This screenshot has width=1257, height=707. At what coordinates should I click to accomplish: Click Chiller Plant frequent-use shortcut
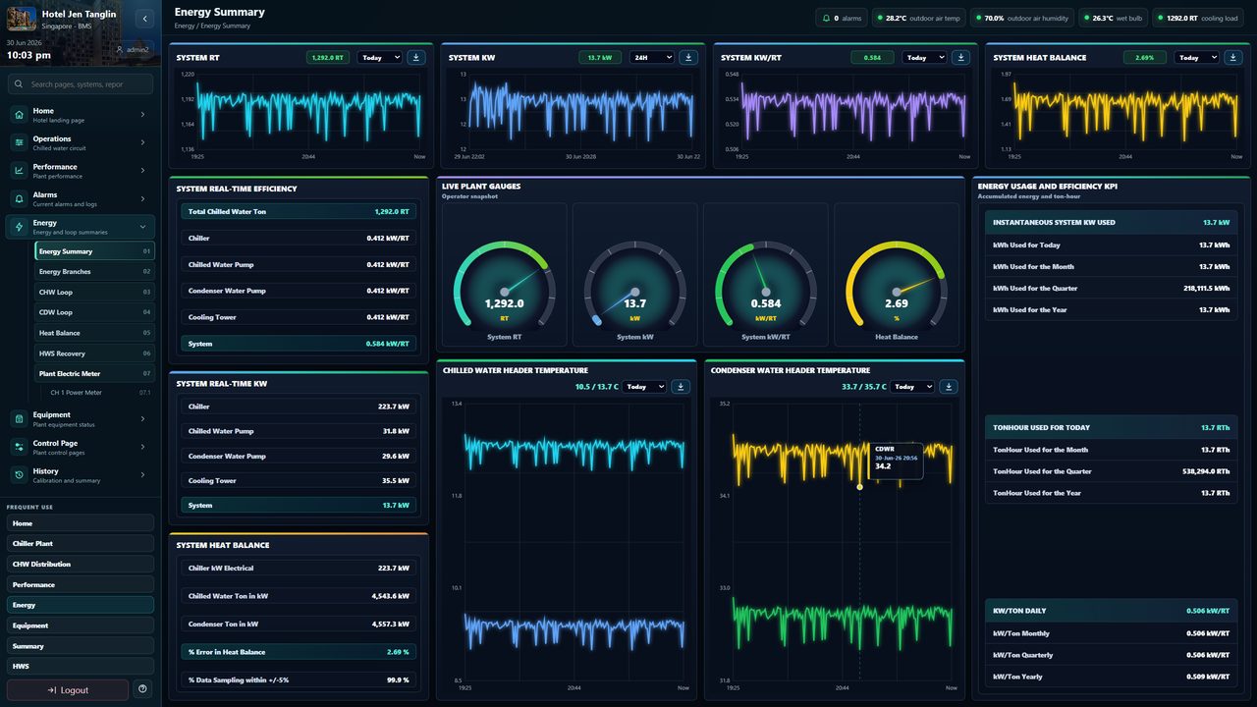tap(81, 544)
